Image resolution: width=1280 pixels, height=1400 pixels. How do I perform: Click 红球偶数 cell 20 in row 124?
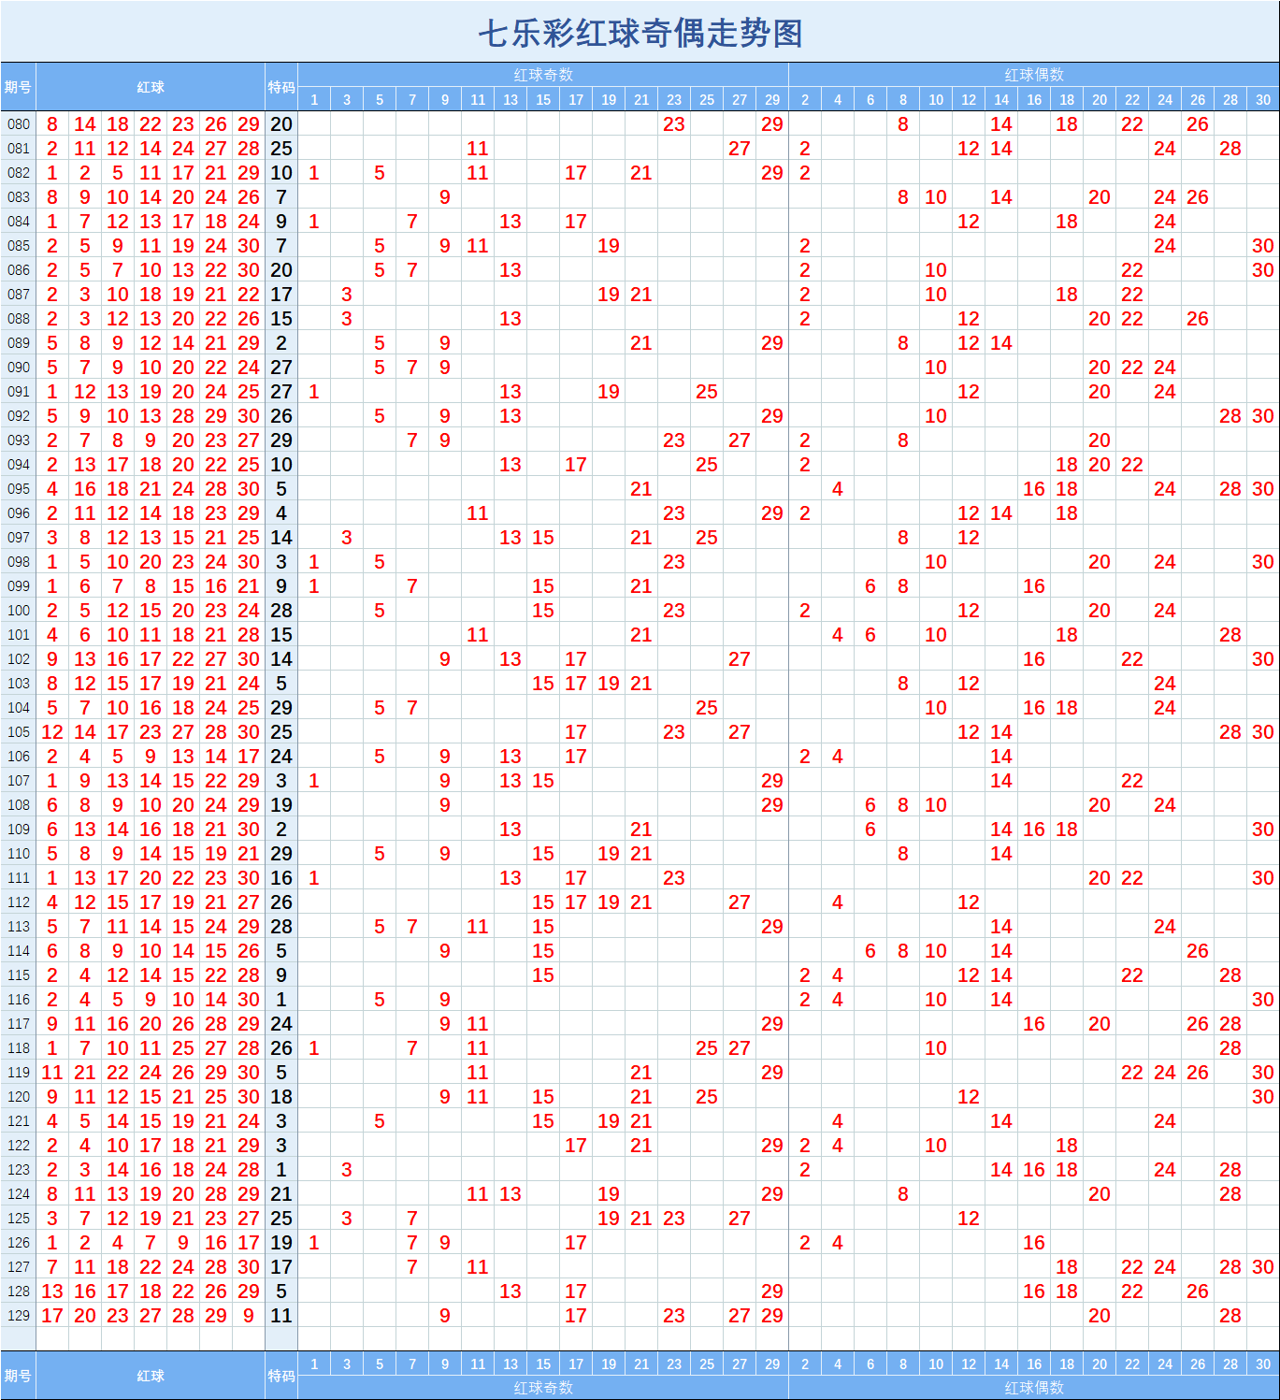point(1100,1194)
